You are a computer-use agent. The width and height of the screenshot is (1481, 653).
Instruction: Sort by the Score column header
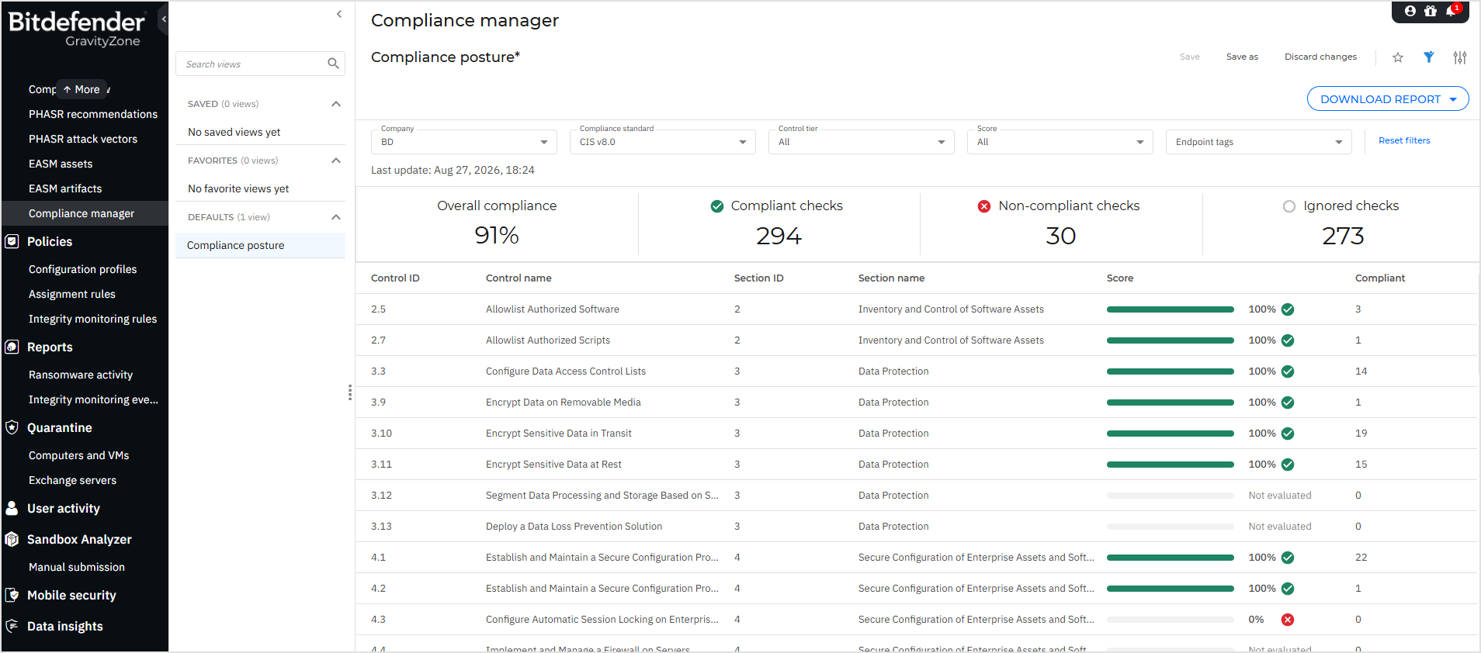tap(1120, 278)
